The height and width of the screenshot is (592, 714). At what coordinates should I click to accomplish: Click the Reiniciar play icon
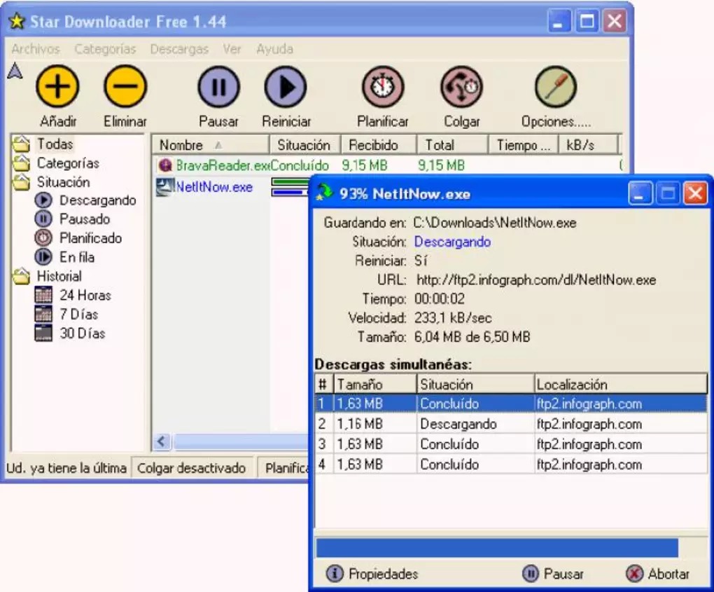pyautogui.click(x=286, y=87)
